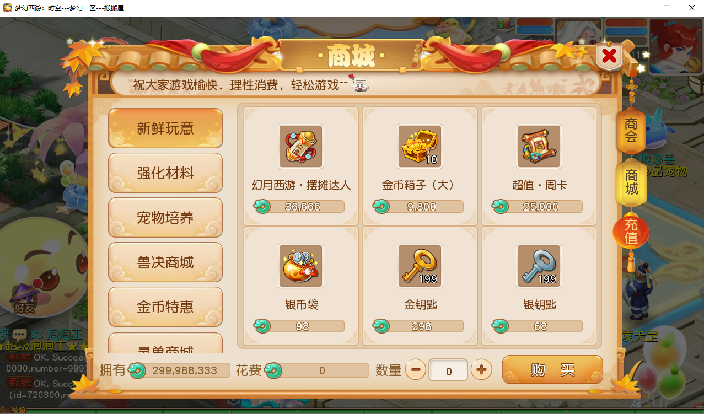Pick the 银币袋 coin bag icon
This screenshot has height=414, width=704.
300,266
